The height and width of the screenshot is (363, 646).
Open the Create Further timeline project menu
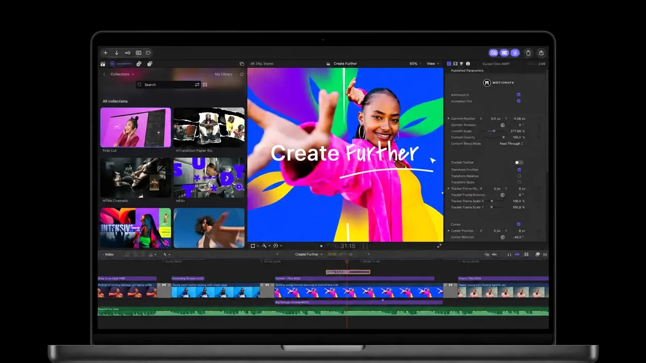tap(309, 255)
